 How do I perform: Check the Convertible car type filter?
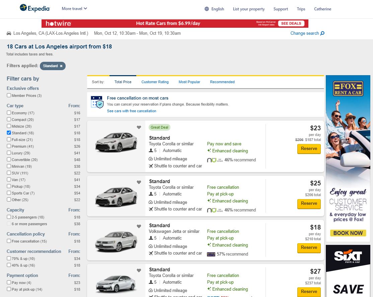point(9,159)
